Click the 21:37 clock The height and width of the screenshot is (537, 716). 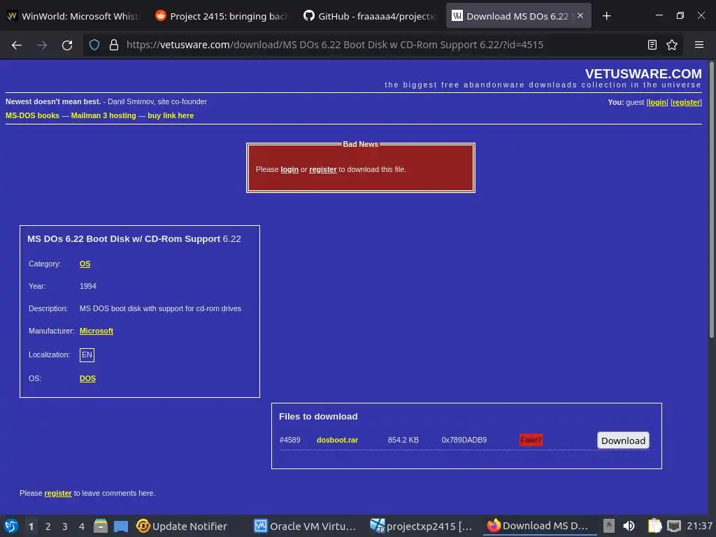point(699,526)
